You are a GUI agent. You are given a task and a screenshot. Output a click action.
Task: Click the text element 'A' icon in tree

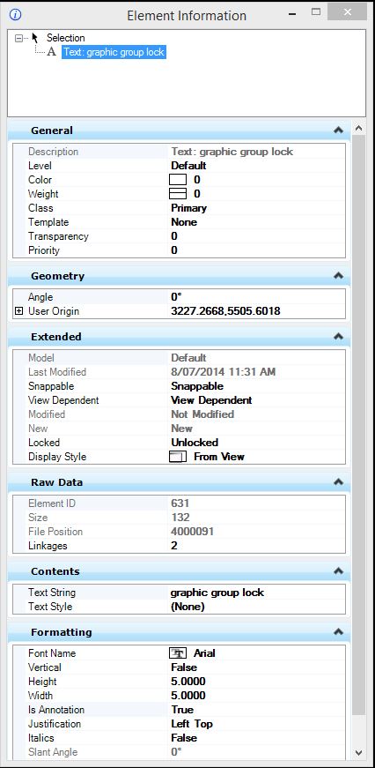coord(52,52)
